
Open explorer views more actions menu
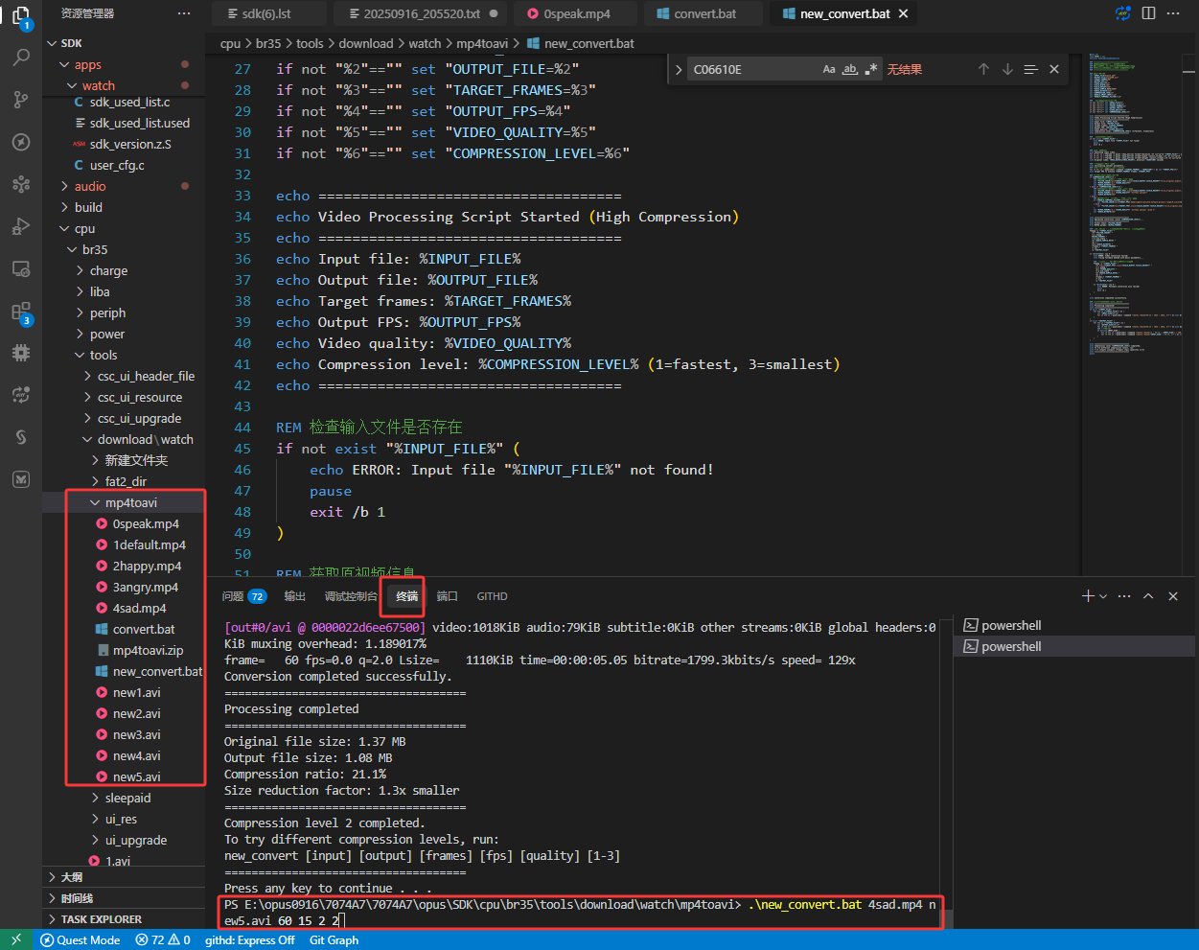click(x=184, y=13)
